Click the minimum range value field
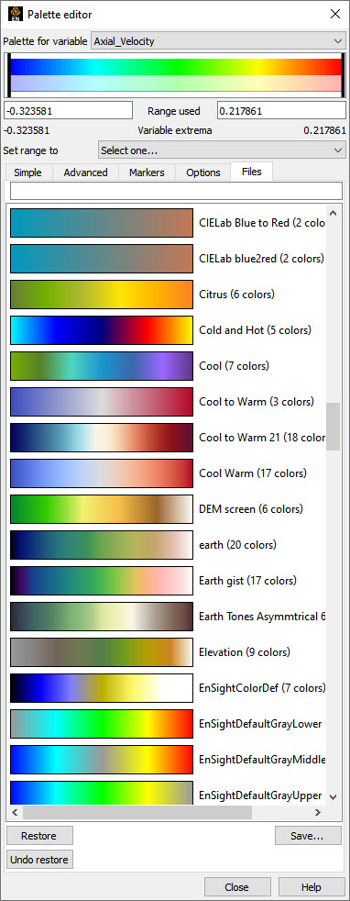350x901 pixels. coord(69,111)
